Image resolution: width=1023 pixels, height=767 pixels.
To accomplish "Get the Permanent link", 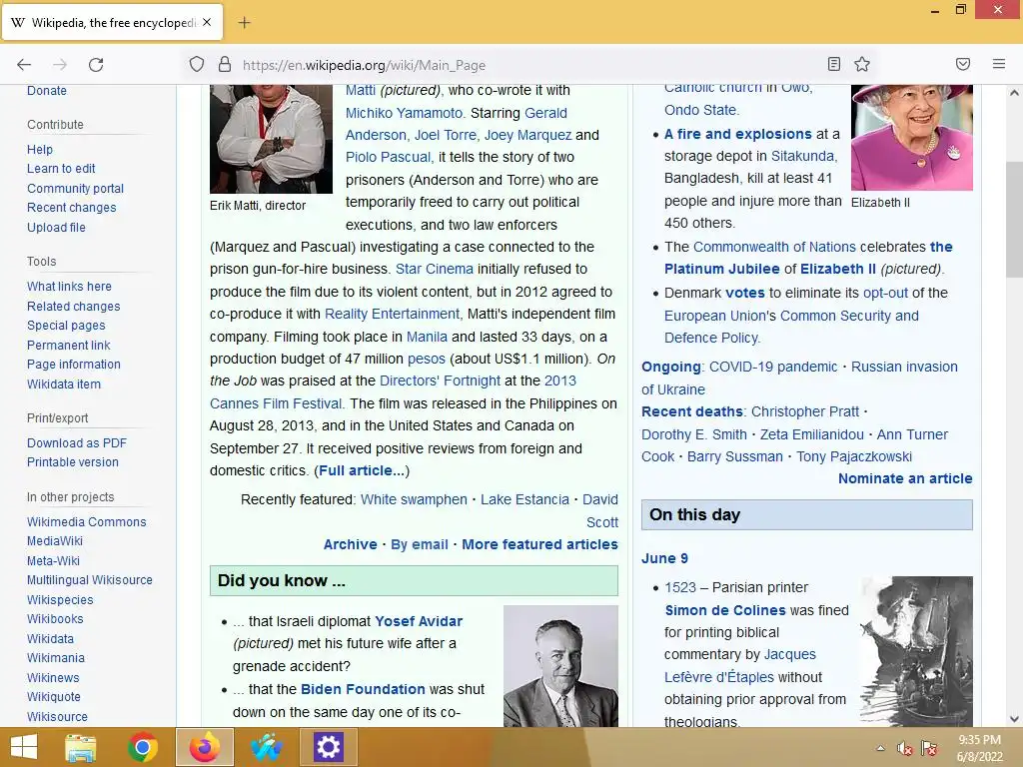I will 69,345.
